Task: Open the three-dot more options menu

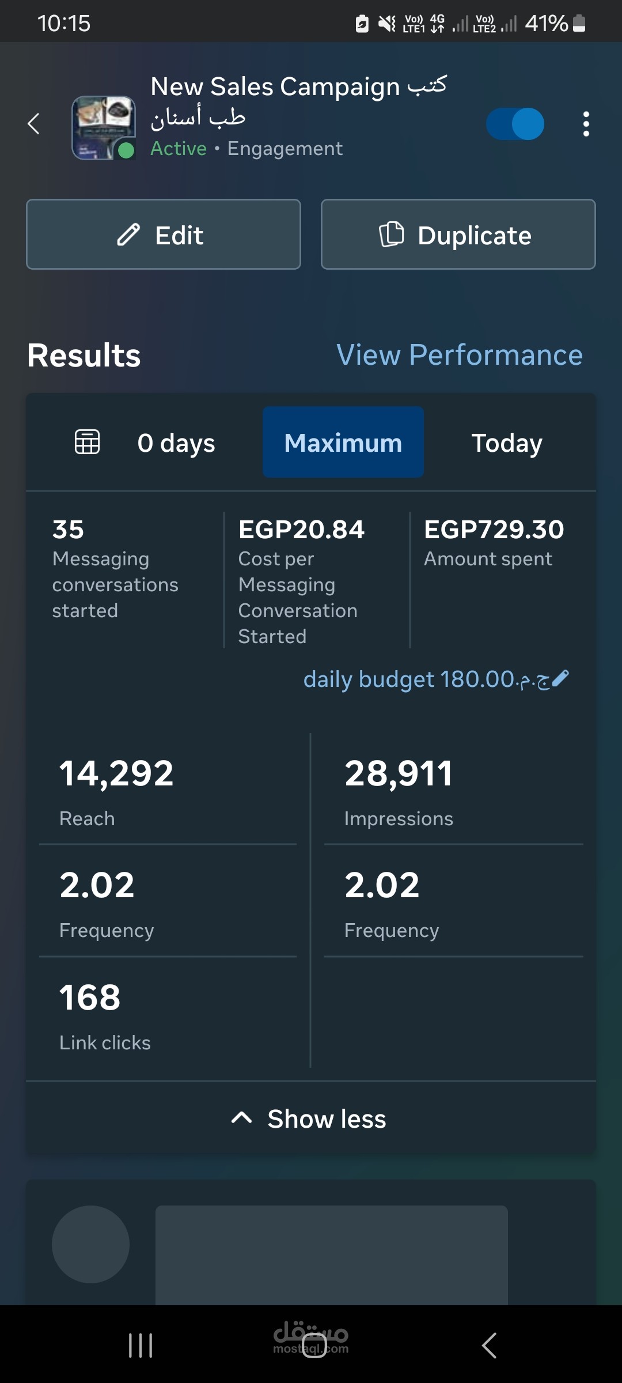Action: (586, 124)
